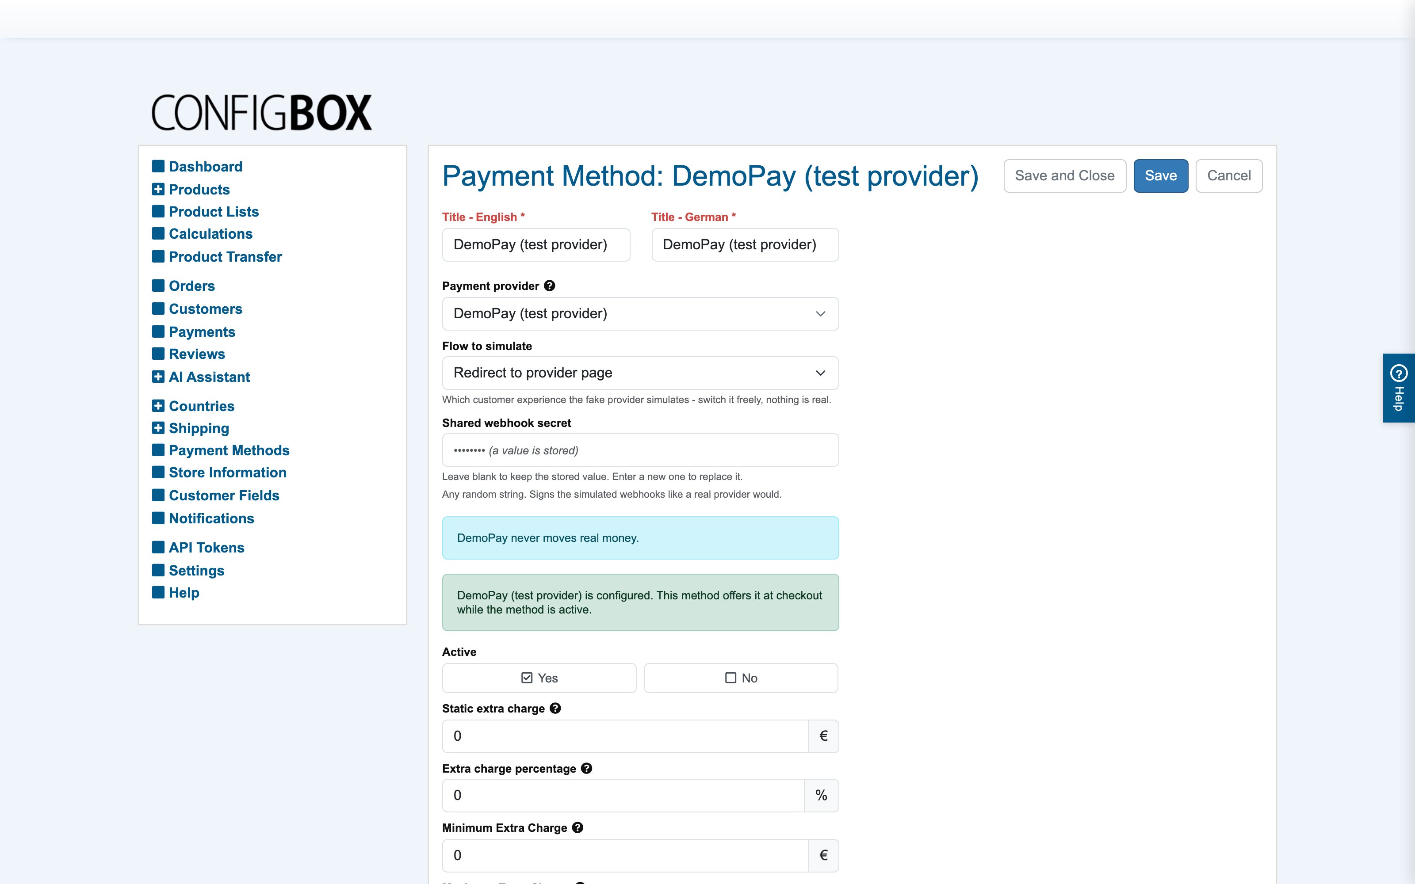Open Customers list
1415x884 pixels.
click(x=205, y=309)
